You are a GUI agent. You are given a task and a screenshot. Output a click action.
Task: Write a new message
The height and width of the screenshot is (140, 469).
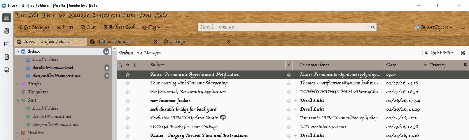pyautogui.click(x=65, y=27)
